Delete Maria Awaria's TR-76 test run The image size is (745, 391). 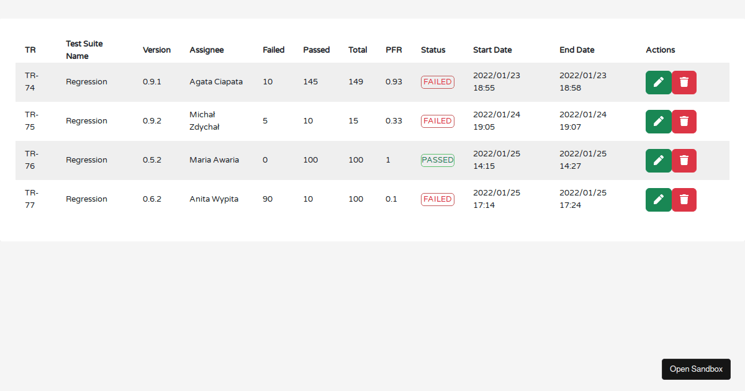684,161
